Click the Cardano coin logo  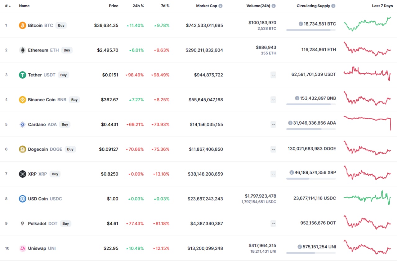(x=23, y=125)
